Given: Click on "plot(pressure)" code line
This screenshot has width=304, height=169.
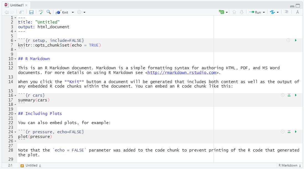Looking at the screenshot, I should (35, 137).
